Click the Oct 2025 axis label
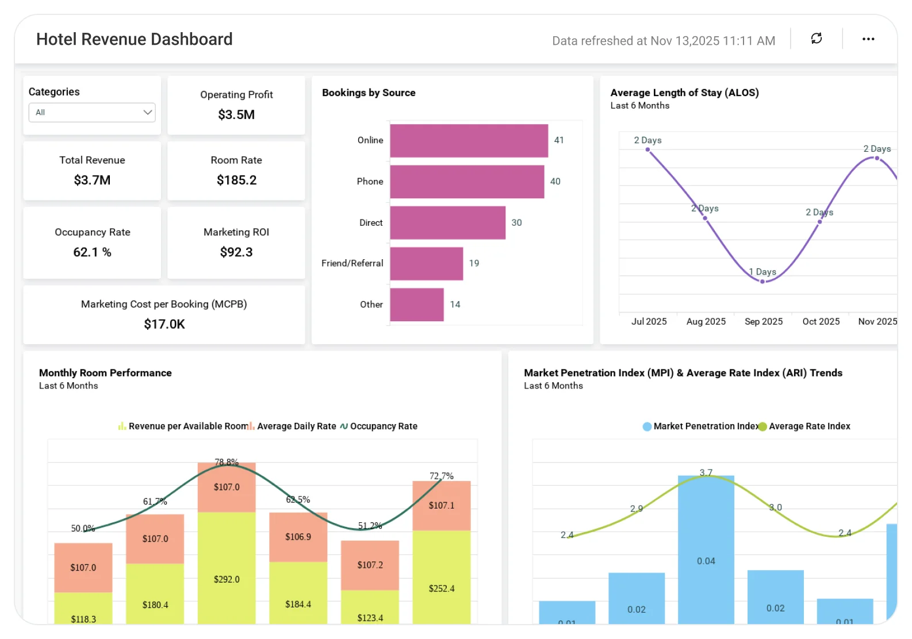The width and height of the screenshot is (912, 639). click(821, 322)
